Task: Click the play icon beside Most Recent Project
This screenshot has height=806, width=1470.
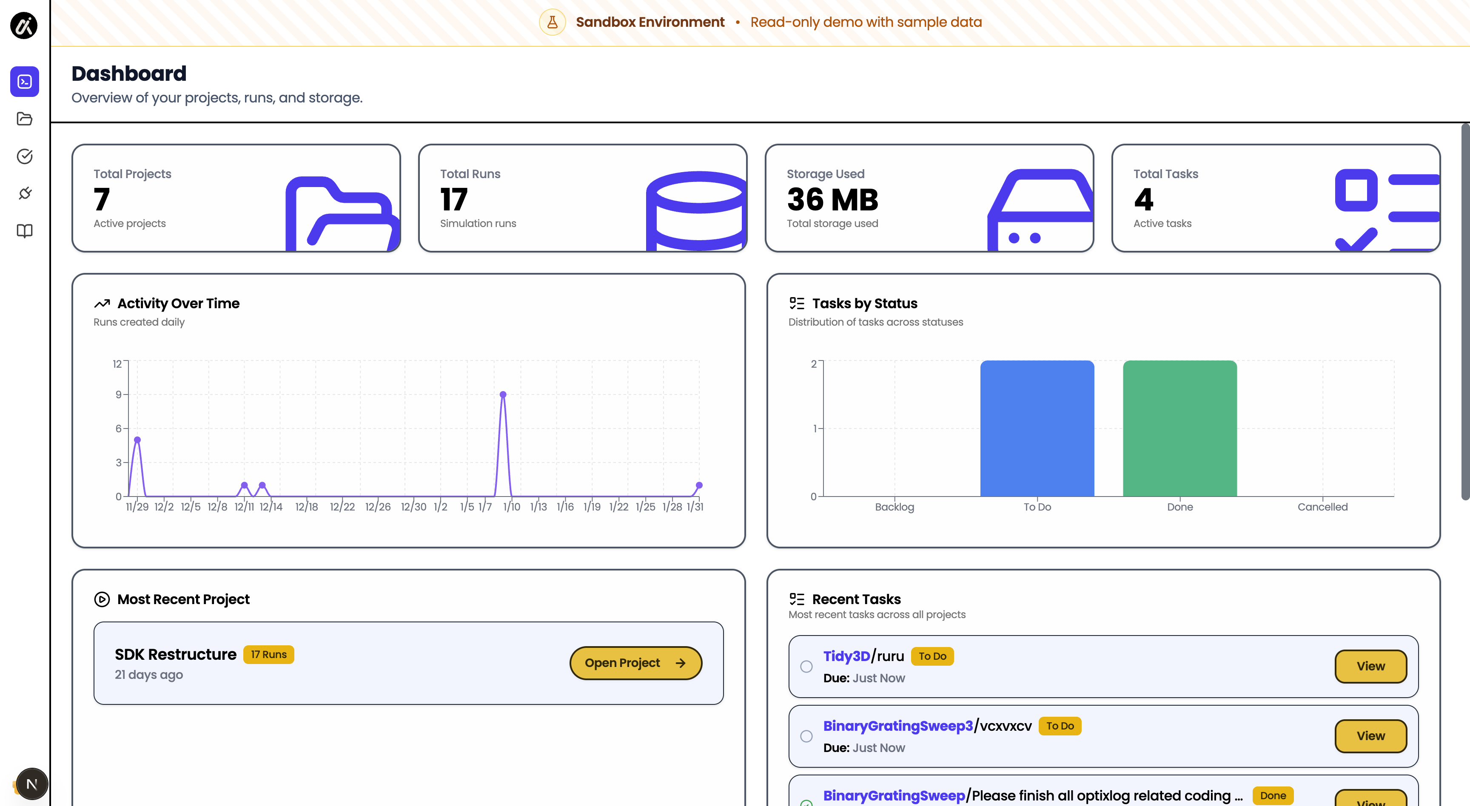Action: [x=102, y=599]
